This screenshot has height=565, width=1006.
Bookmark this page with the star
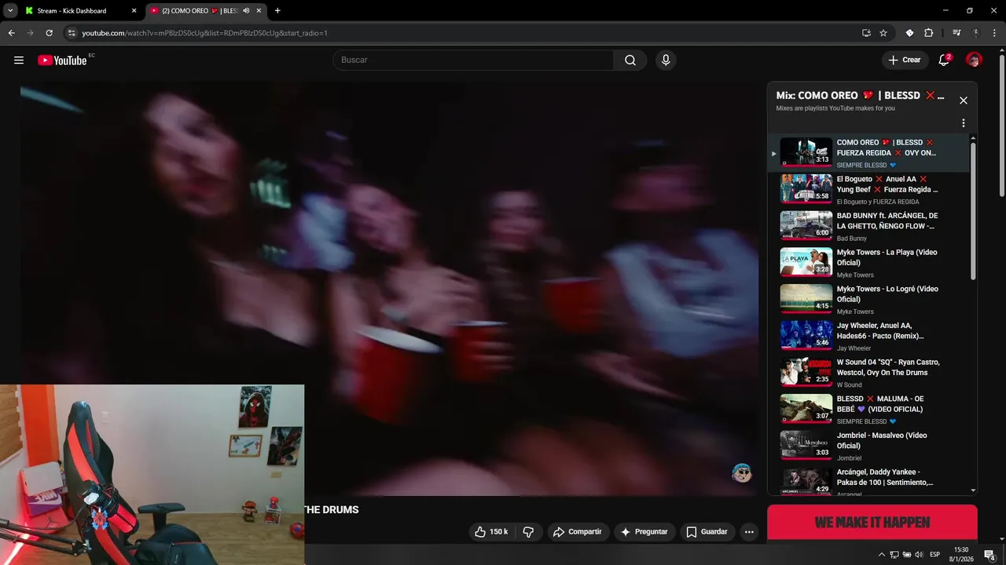point(883,33)
